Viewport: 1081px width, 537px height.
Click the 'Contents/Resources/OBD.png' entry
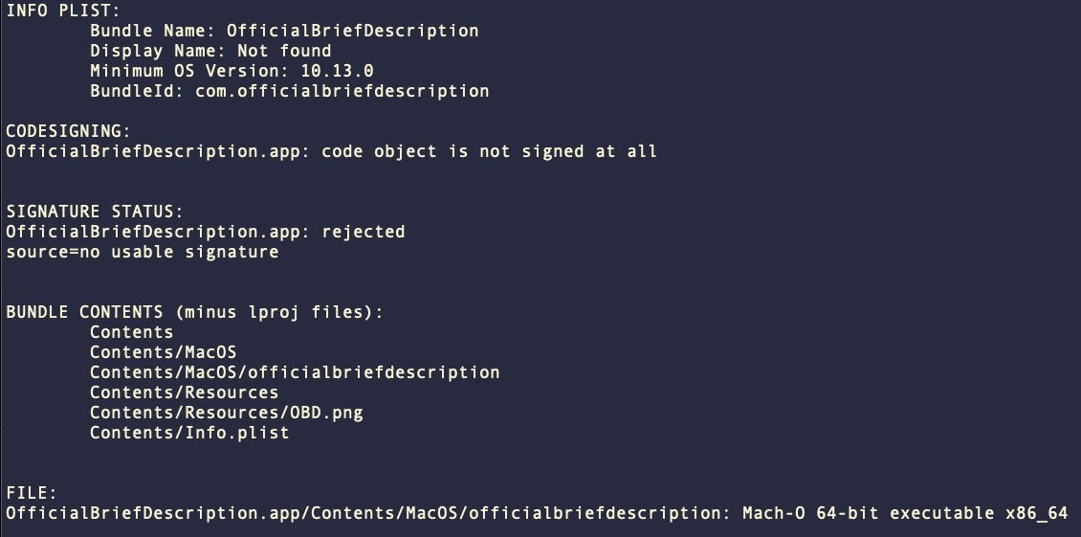(x=226, y=413)
